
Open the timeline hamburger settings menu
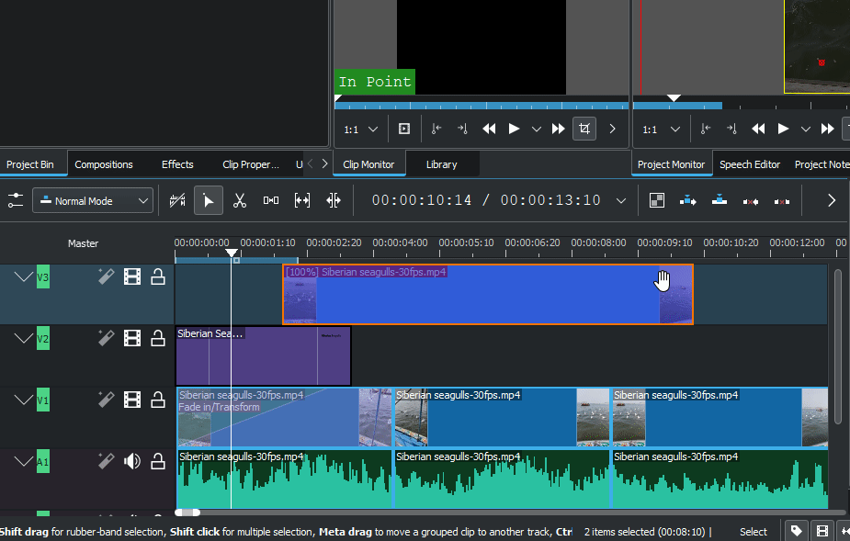pyautogui.click(x=16, y=200)
